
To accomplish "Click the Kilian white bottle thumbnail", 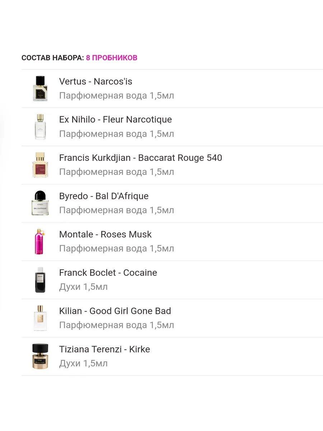I will coord(40,318).
